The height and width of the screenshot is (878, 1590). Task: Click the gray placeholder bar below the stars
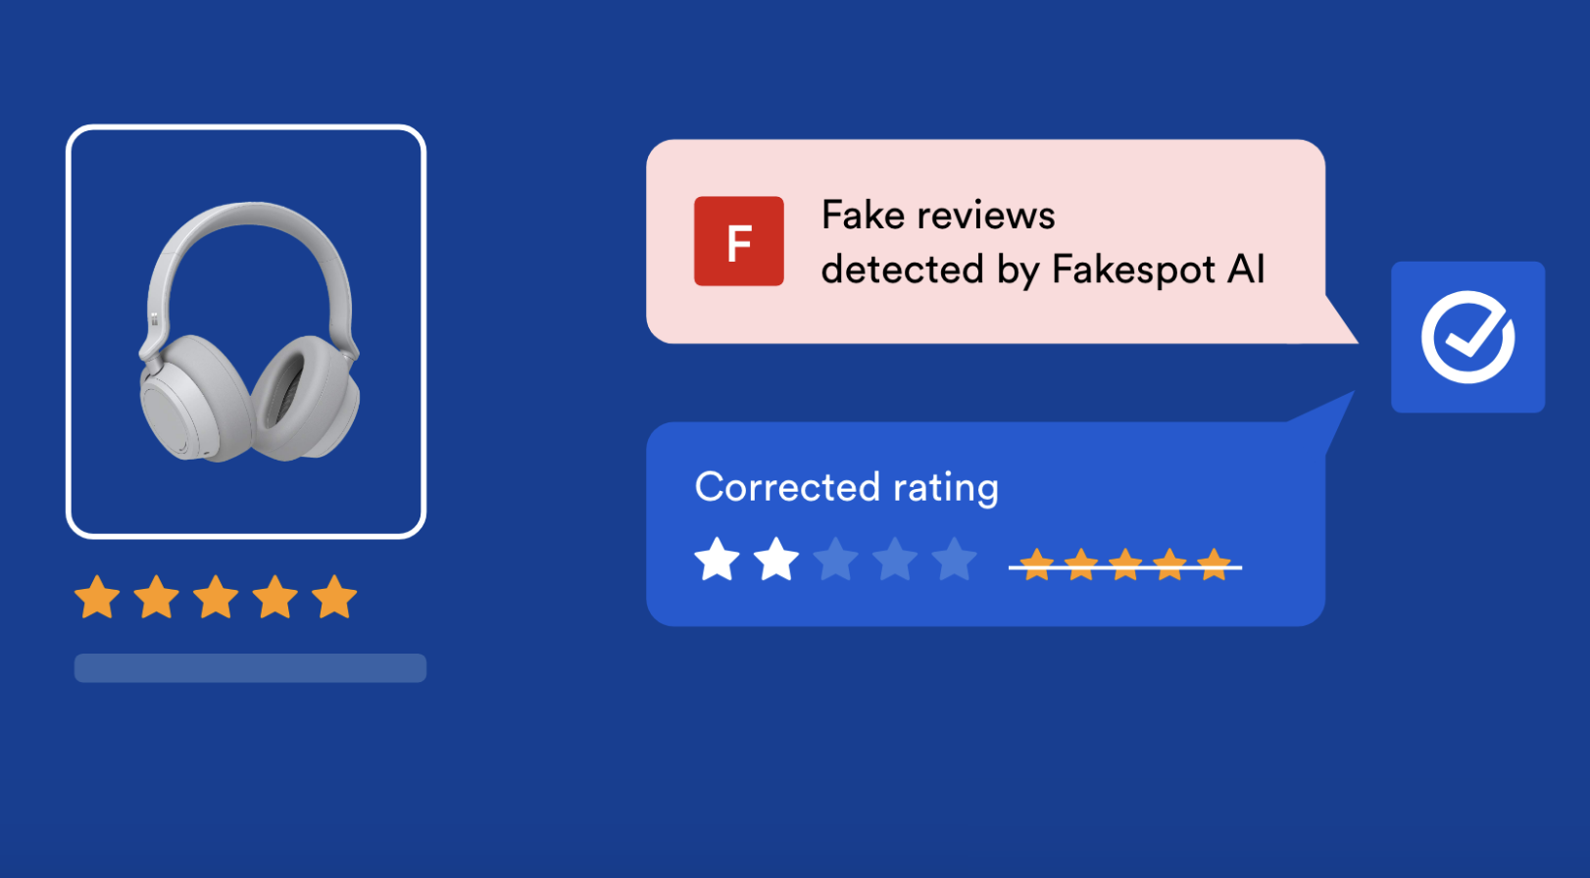[250, 668]
